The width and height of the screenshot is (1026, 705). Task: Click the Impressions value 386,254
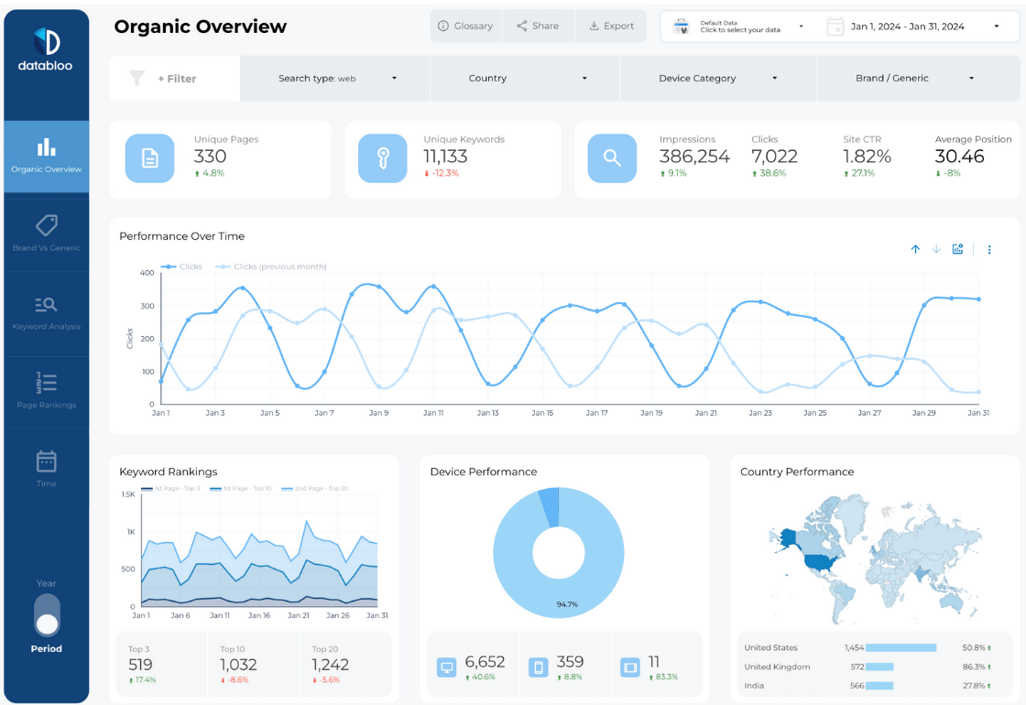pos(694,157)
